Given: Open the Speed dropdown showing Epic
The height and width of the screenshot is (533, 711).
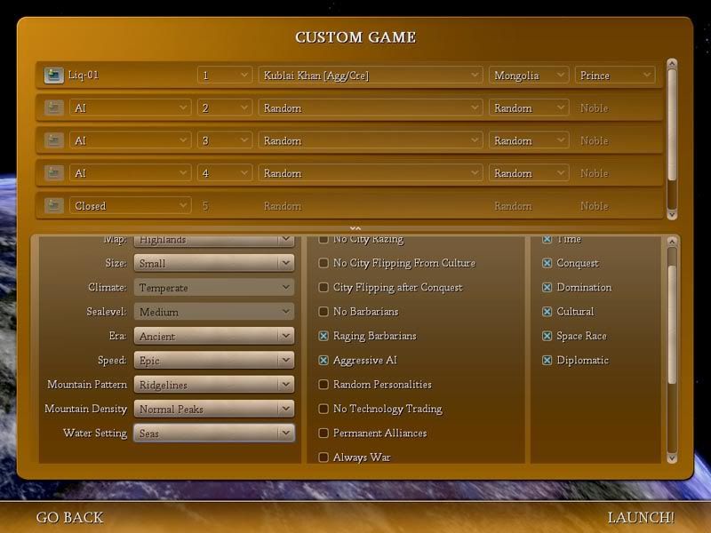Looking at the screenshot, I should [x=214, y=361].
